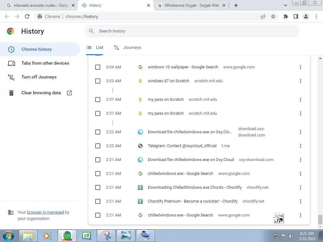Open the C# taskbar application
This screenshot has height=242, width=323.
tap(87, 236)
